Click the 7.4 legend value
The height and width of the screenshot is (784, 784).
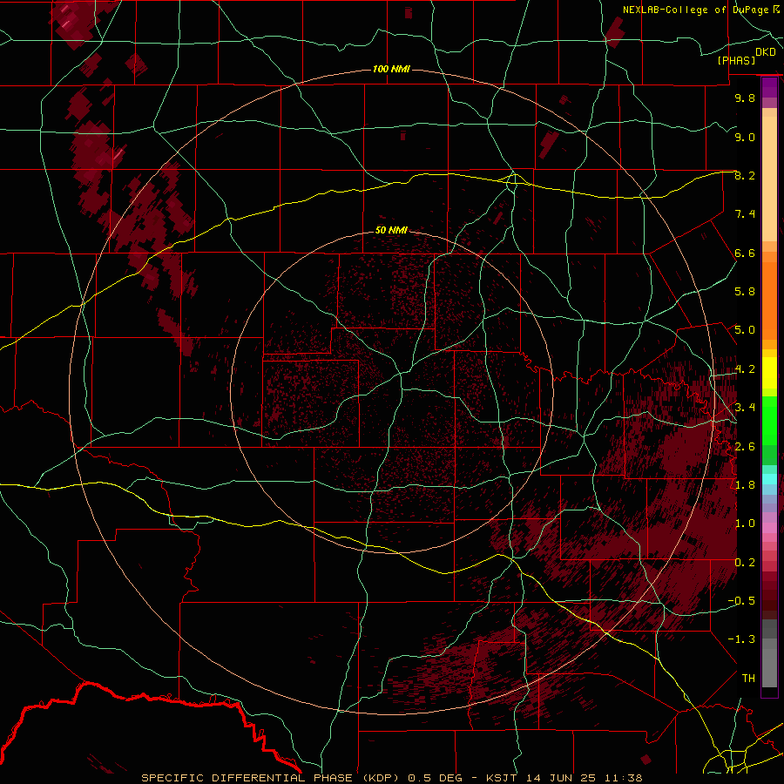[745, 214]
